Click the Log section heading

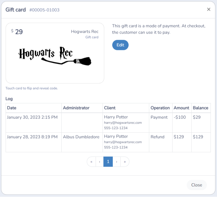[x=9, y=99]
